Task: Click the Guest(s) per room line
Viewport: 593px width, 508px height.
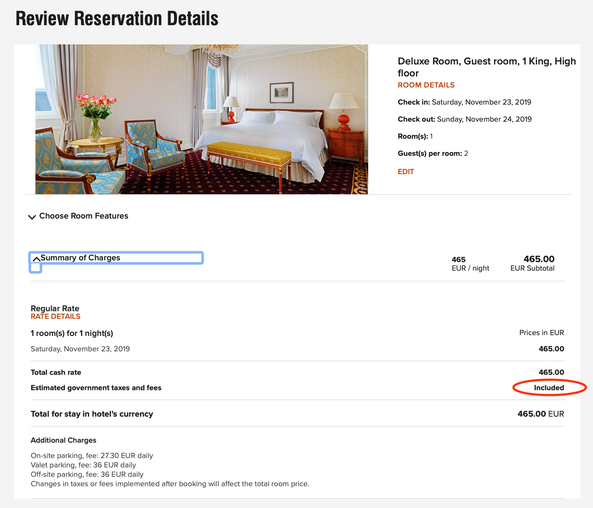Action: (433, 153)
